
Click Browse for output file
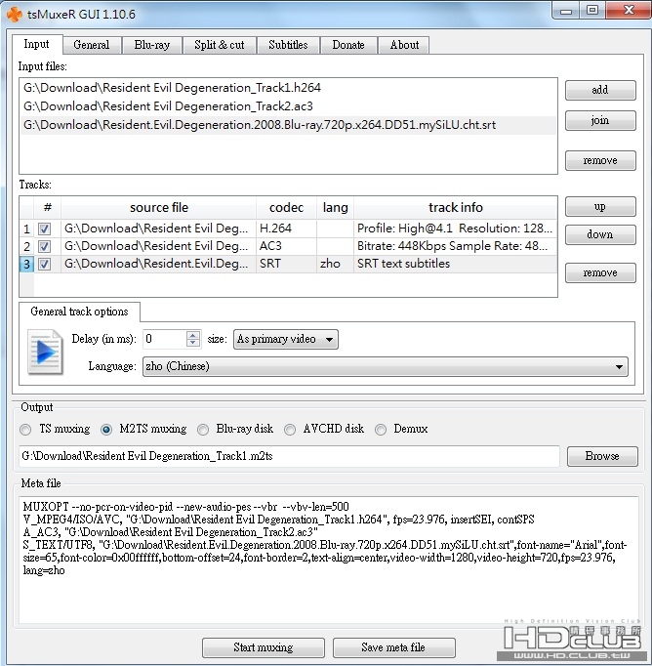(x=602, y=456)
